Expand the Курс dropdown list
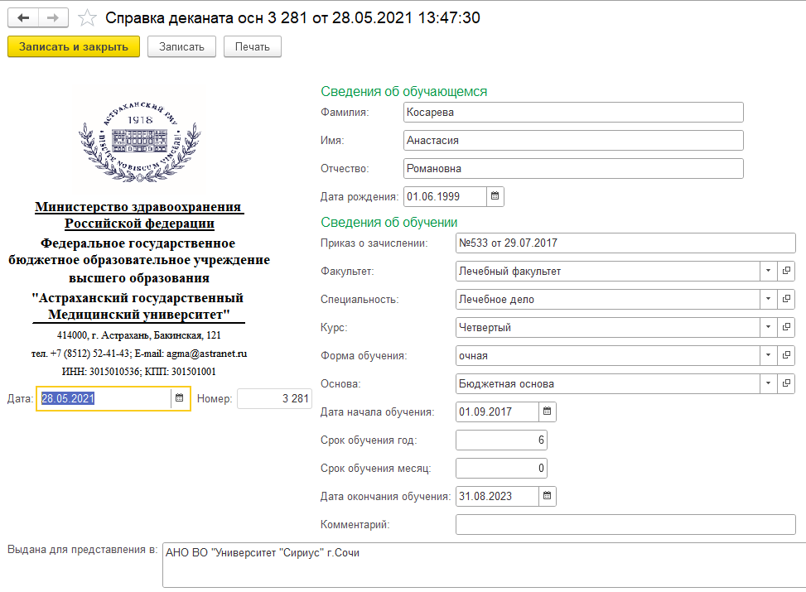 (x=769, y=327)
